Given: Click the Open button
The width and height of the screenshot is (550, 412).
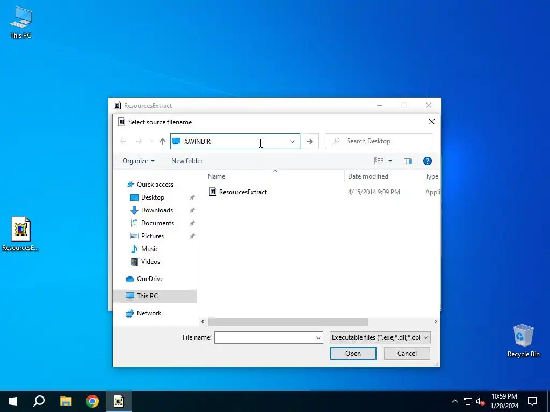Looking at the screenshot, I should pyautogui.click(x=353, y=354).
